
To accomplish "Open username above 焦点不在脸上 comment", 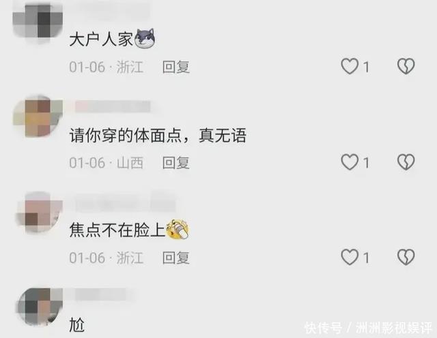I will [126, 202].
